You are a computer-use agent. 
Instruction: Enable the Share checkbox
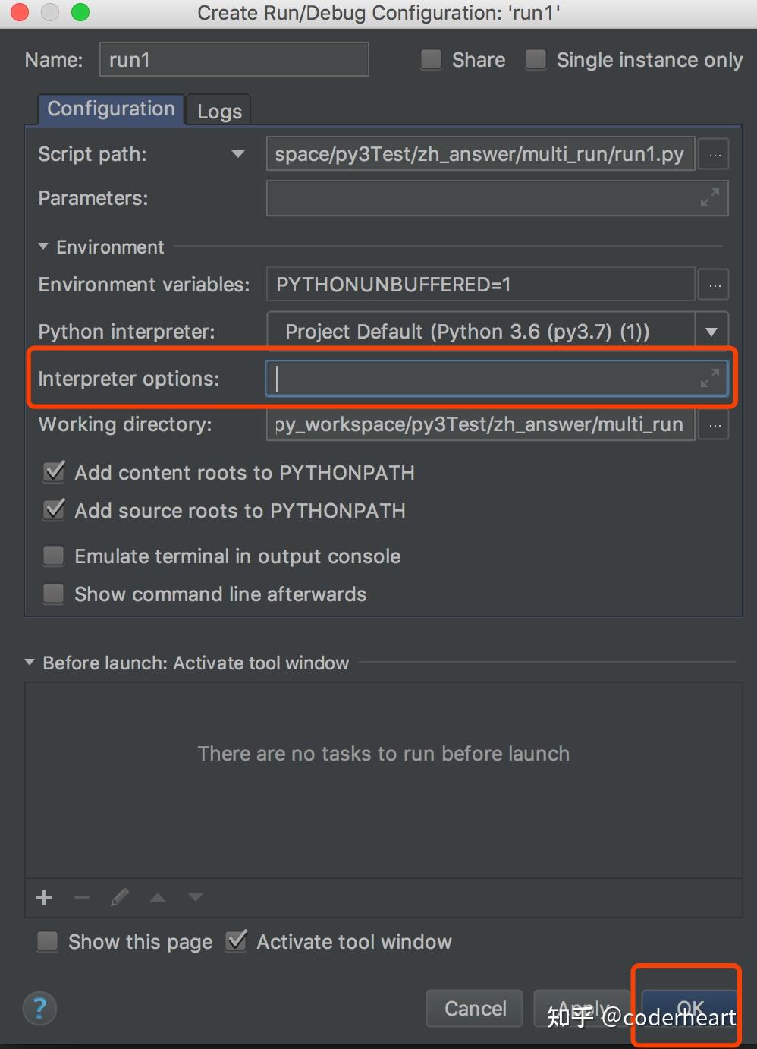point(432,60)
